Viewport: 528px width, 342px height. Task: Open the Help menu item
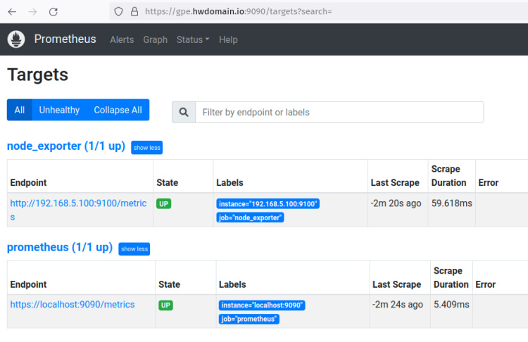click(x=228, y=39)
